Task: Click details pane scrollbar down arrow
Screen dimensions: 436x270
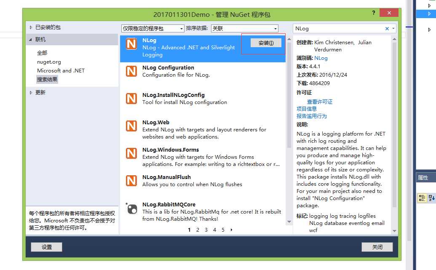Action: coord(394,231)
